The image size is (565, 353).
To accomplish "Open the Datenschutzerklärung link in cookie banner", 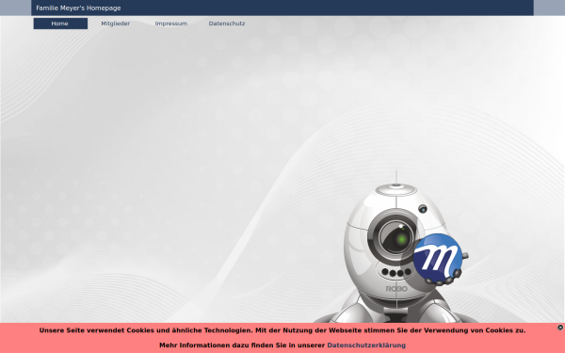I will 366,345.
